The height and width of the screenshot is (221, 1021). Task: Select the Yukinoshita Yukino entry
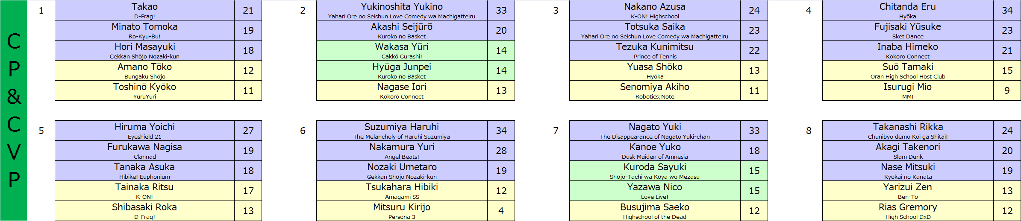pos(402,10)
